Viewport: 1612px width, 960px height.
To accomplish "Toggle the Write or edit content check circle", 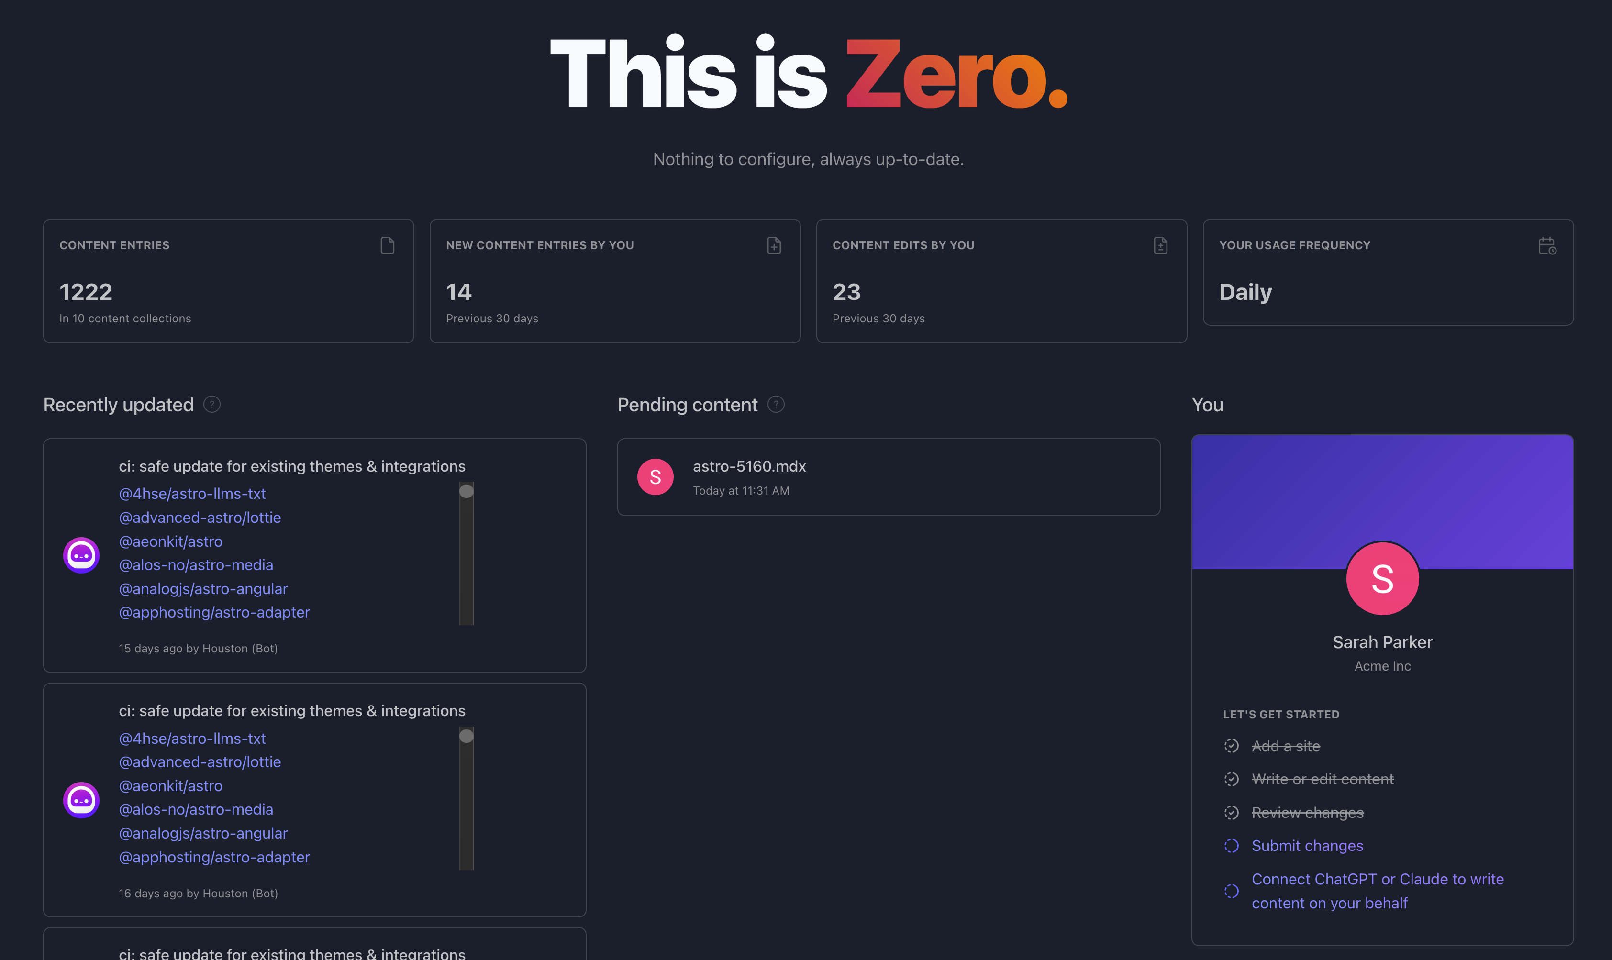I will click(x=1232, y=779).
